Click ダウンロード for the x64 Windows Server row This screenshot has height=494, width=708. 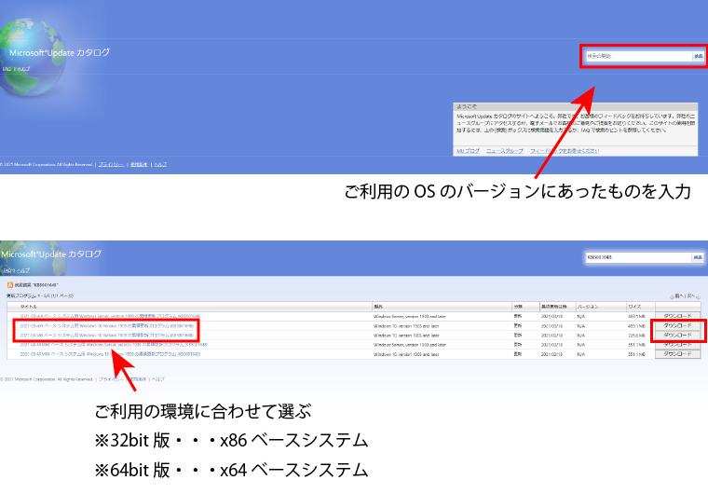[677, 316]
